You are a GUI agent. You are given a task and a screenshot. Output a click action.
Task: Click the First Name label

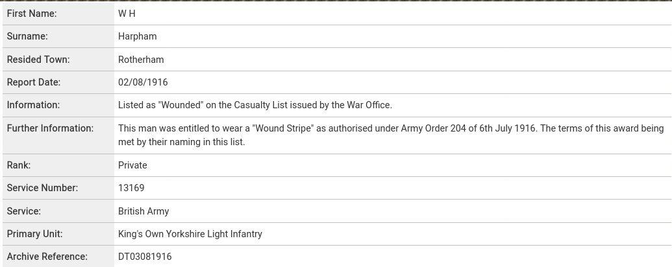click(x=32, y=14)
